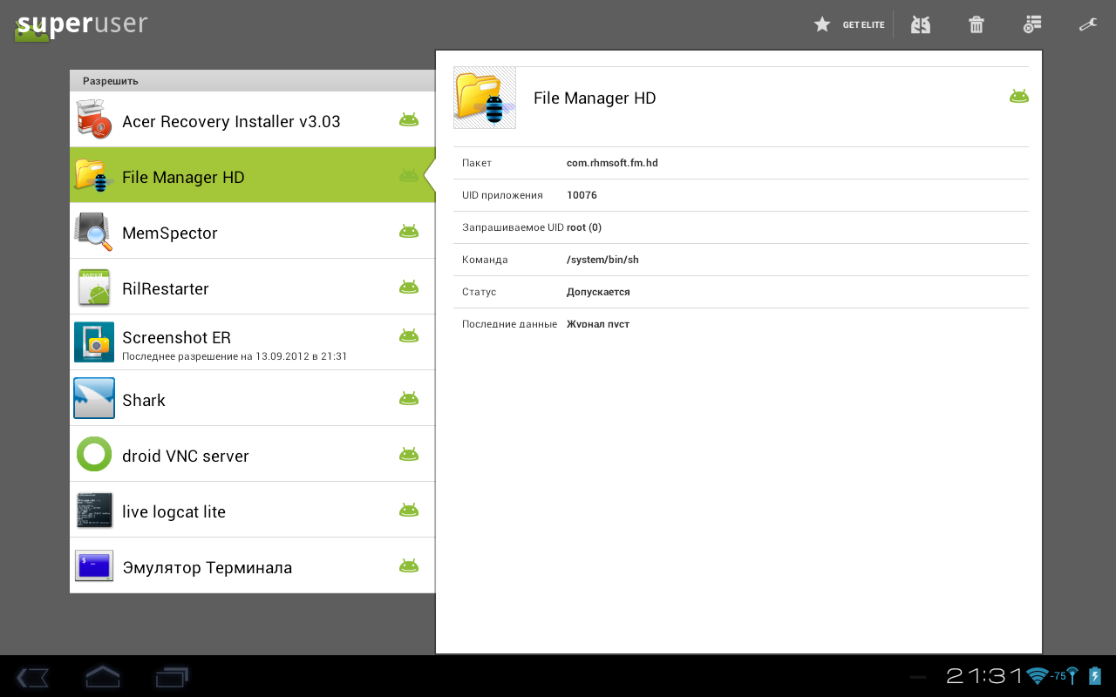Tap the MemSpector magnifier icon
The height and width of the screenshot is (697, 1116).
click(94, 231)
